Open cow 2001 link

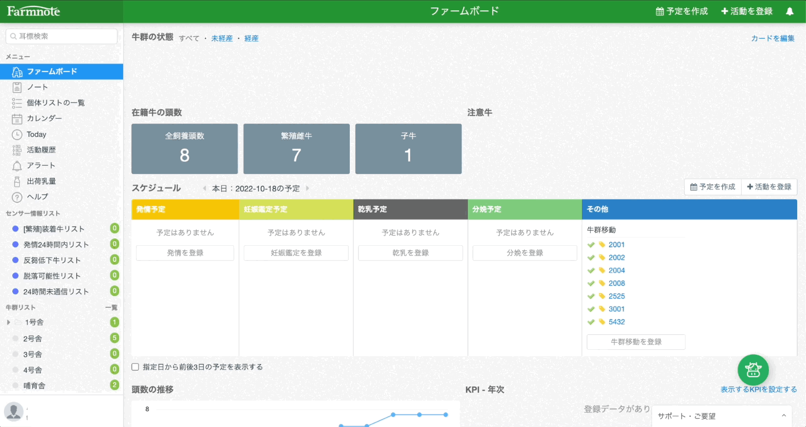pyautogui.click(x=616, y=245)
